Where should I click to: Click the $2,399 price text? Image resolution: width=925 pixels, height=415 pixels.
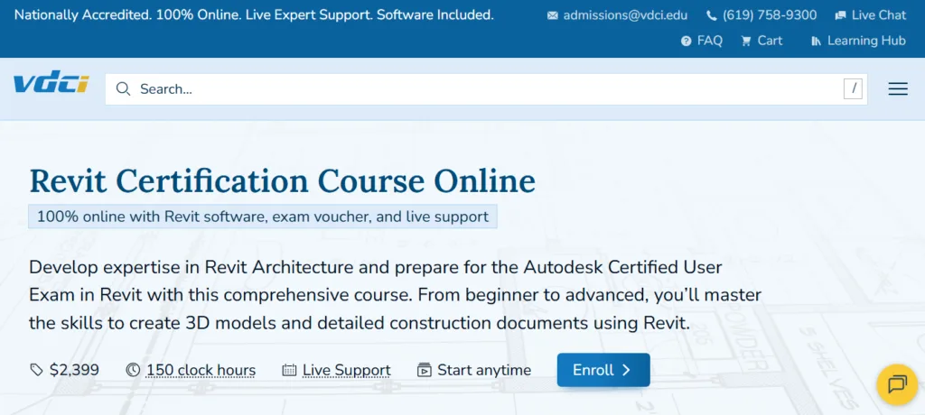point(74,370)
